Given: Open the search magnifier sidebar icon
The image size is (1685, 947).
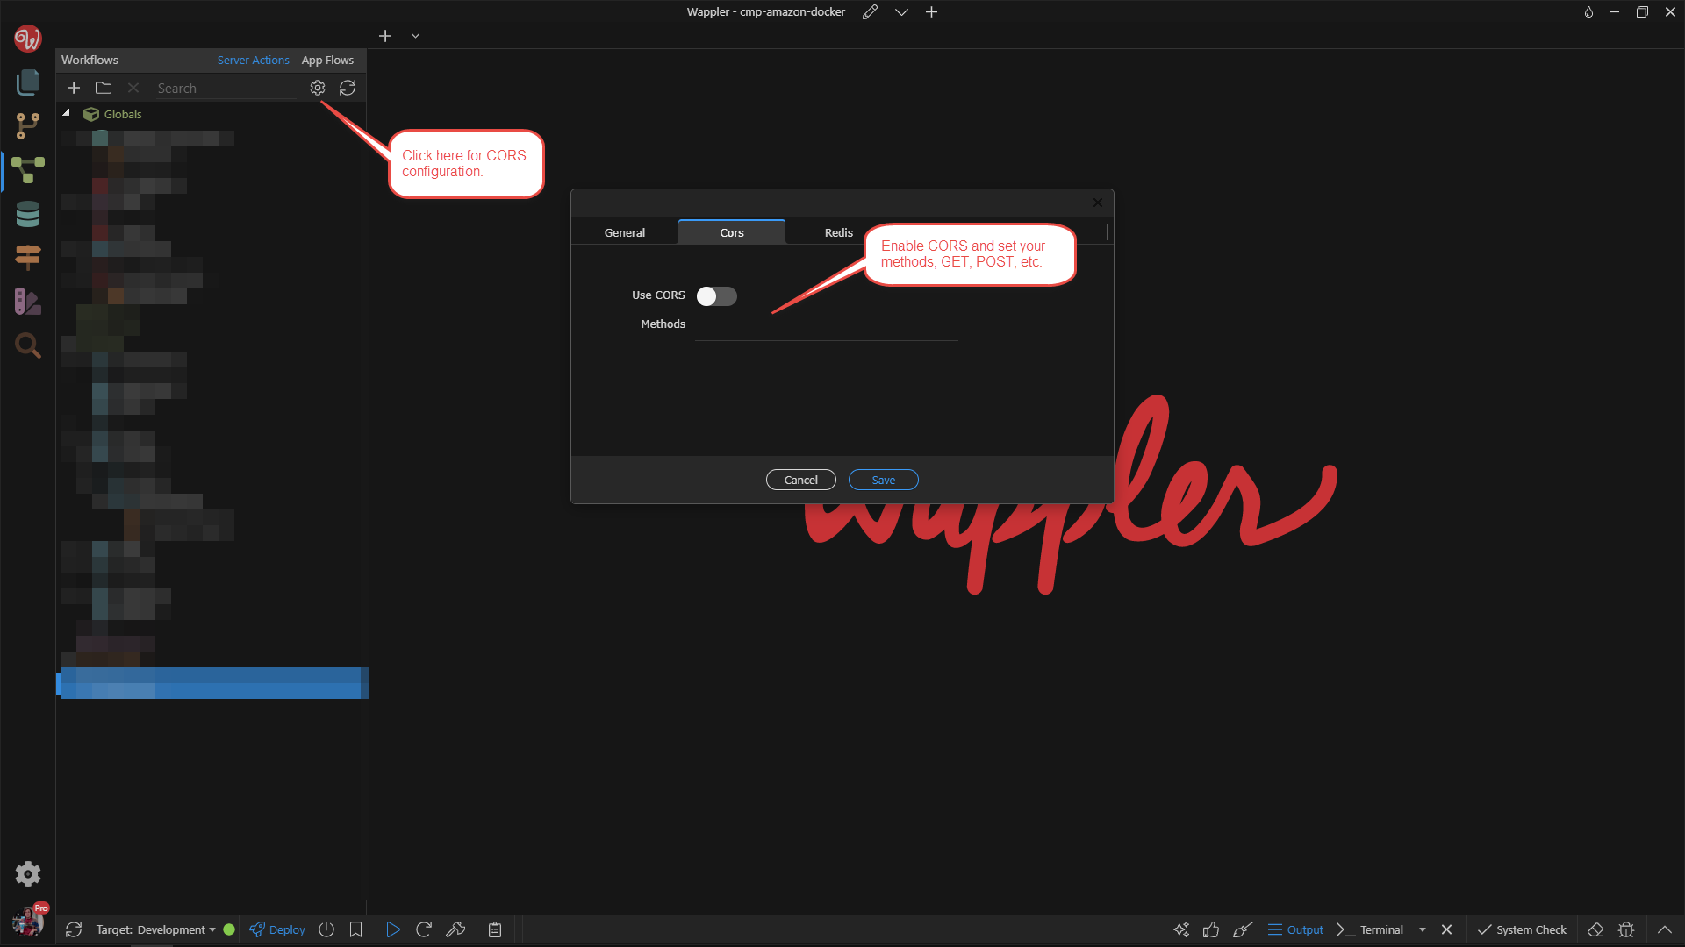Looking at the screenshot, I should (28, 345).
